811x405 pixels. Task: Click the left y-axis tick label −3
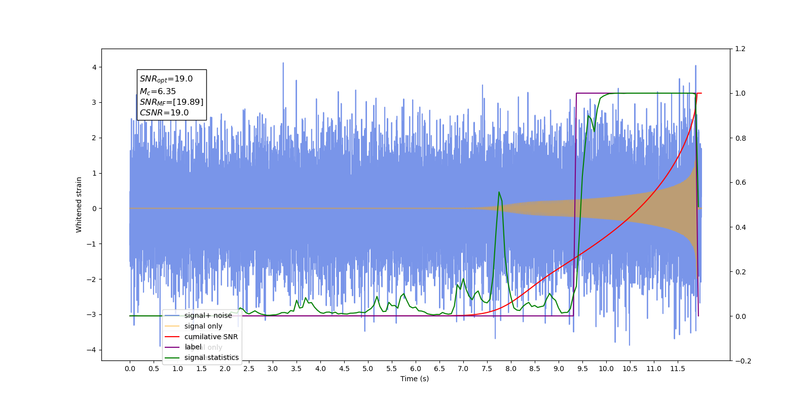pos(91,314)
